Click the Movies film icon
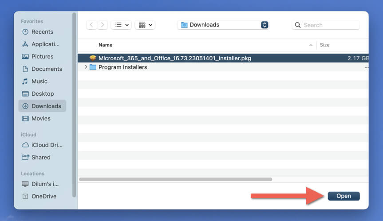The image size is (383, 221). pyautogui.click(x=25, y=118)
